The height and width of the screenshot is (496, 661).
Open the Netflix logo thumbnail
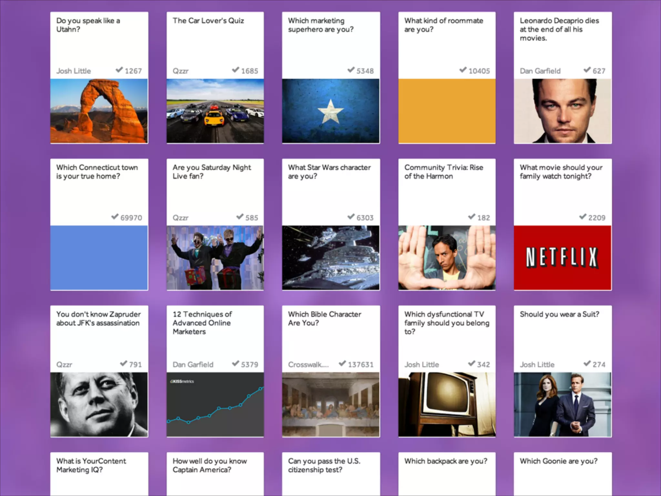pos(563,258)
